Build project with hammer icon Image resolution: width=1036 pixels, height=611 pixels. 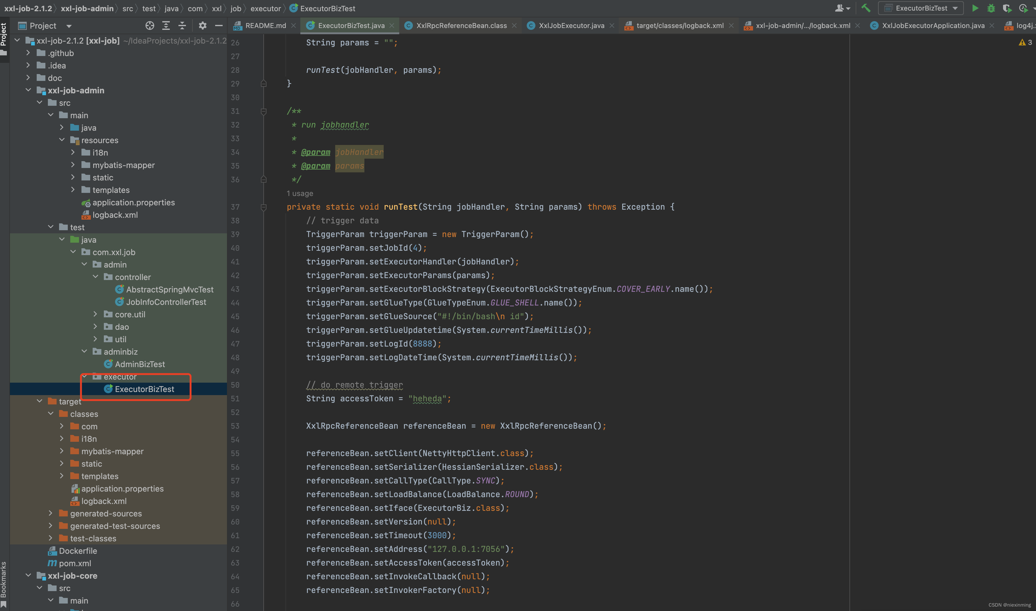pyautogui.click(x=866, y=8)
